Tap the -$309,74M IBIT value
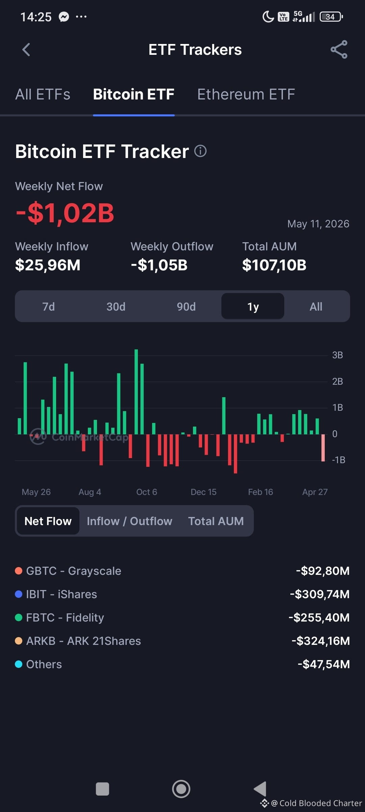This screenshot has height=812, width=365. tap(320, 594)
